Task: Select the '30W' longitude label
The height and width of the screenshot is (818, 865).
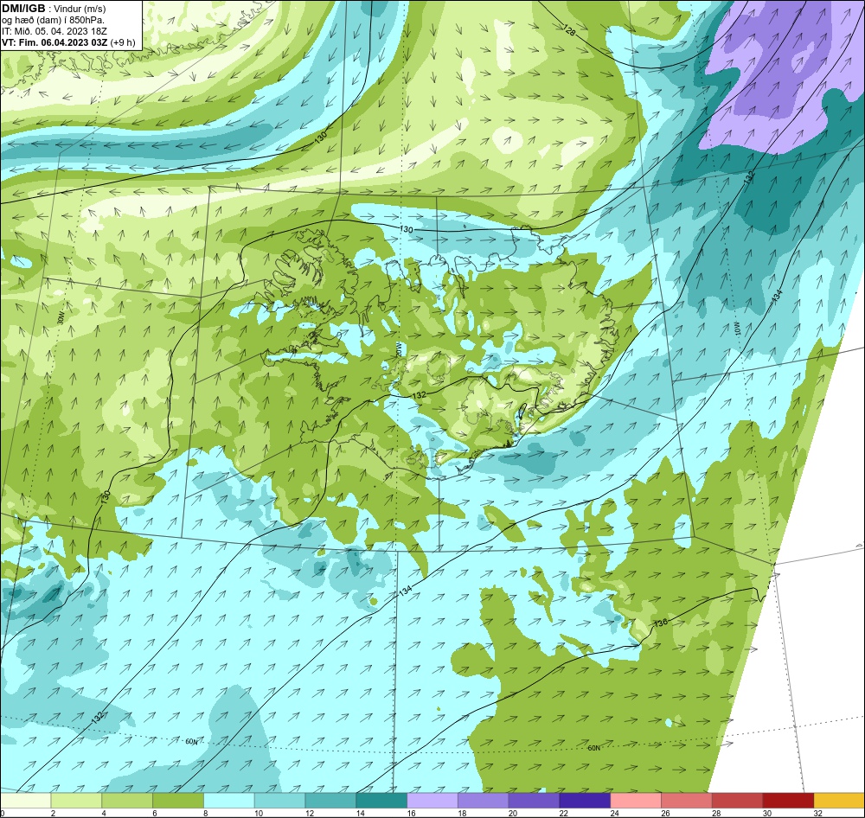Action: 61,317
